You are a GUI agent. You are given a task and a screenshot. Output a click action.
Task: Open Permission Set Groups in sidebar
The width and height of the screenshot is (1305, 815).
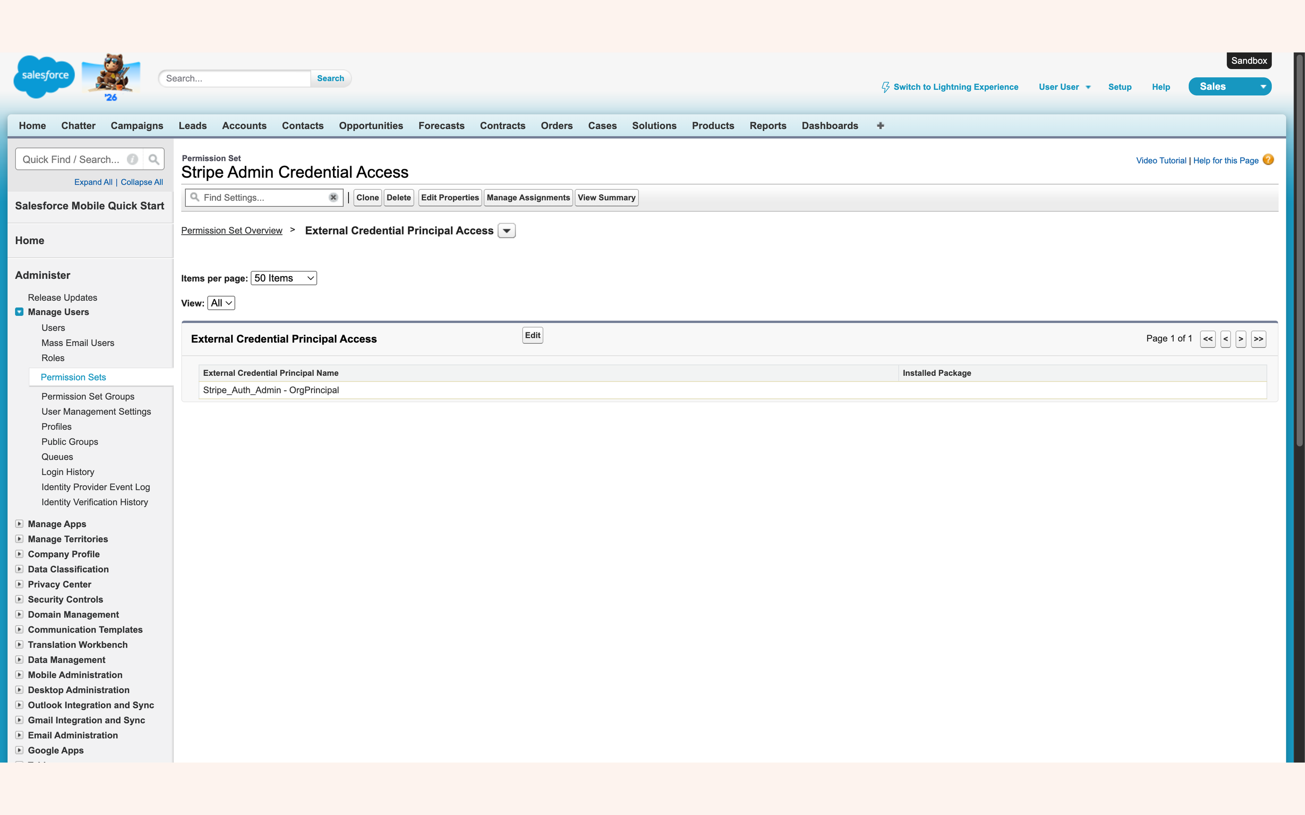88,396
